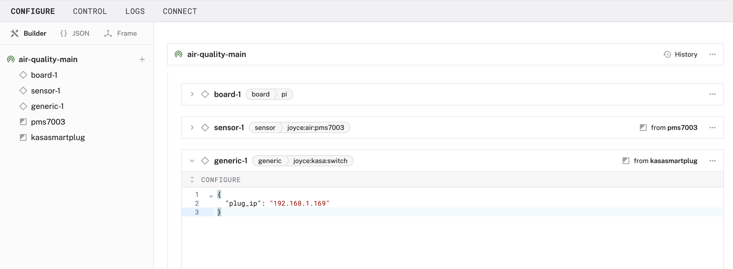Click the "192.168.1.169" value in the editor
The height and width of the screenshot is (269, 733).
coord(299,203)
